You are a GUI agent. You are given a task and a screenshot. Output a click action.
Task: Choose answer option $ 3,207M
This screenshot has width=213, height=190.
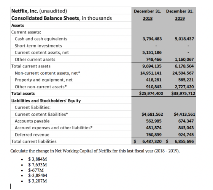click(38, 181)
